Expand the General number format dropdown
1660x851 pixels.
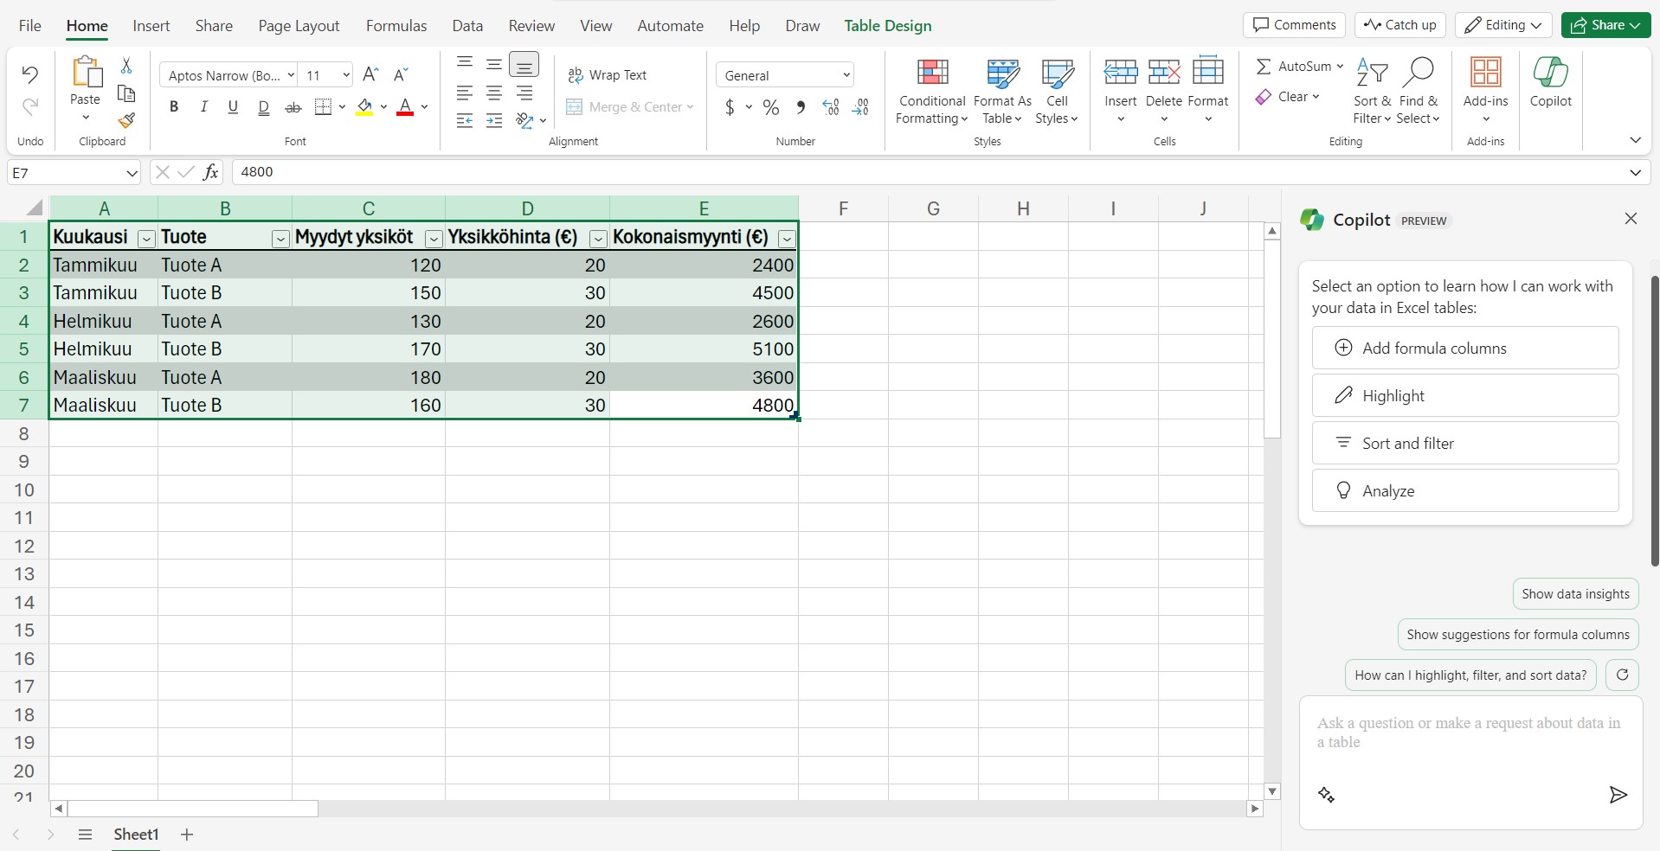(846, 75)
